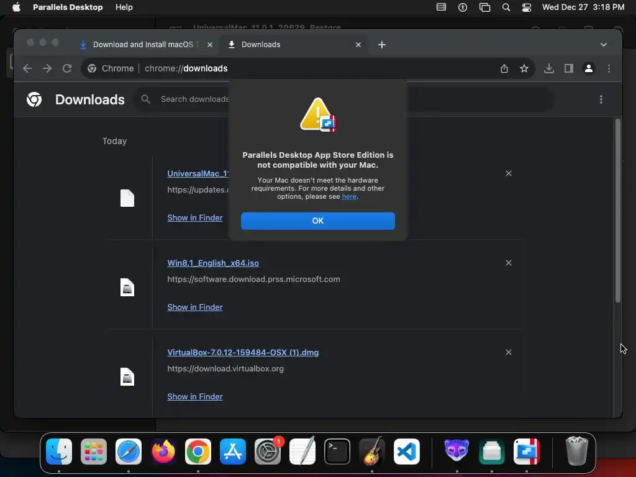Click the VirtualBox dmg file icon
This screenshot has height=477, width=636.
tap(127, 377)
